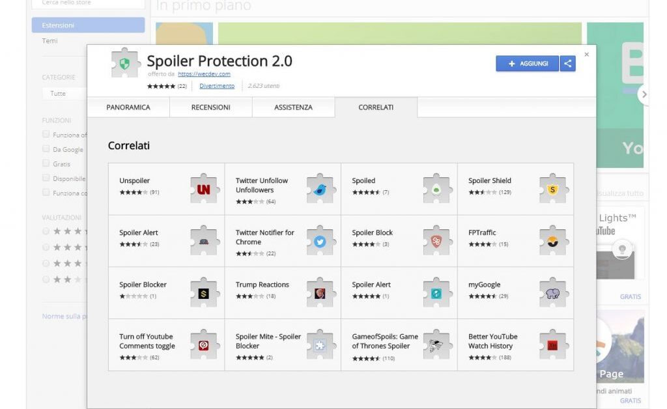Image resolution: width=667 pixels, height=409 pixels.
Task: Click the Better YouTube Watch History icon
Action: coord(553,345)
